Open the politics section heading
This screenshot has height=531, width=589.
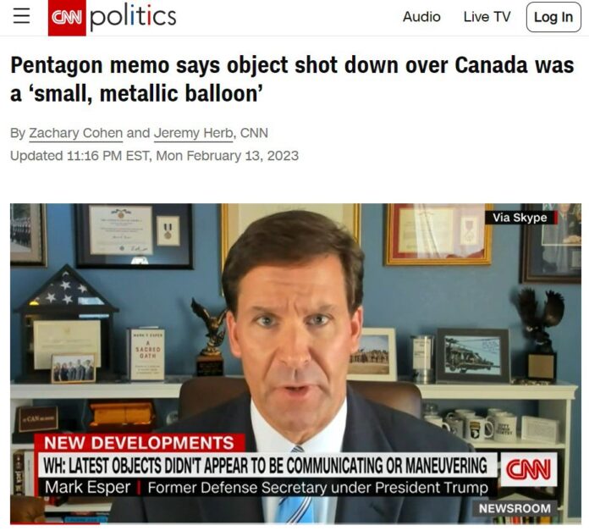coord(133,17)
